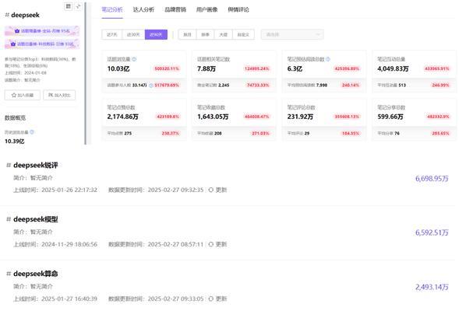The width and height of the screenshot is (459, 311).
Task: Click the 6,592.51万 value for deepseek模型
Action: (432, 232)
